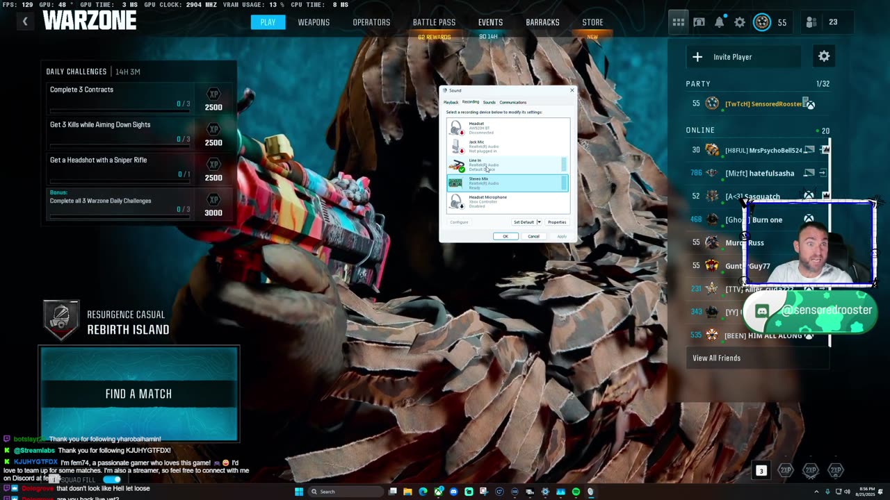Close the Sound dialog window
890x500 pixels.
click(x=572, y=90)
